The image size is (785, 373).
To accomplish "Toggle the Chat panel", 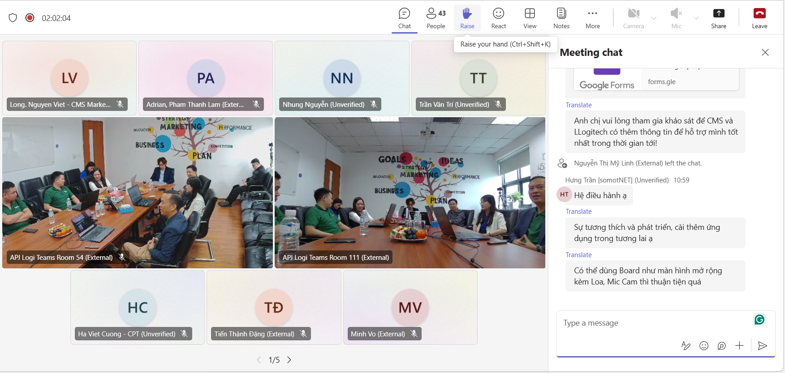I will point(404,18).
